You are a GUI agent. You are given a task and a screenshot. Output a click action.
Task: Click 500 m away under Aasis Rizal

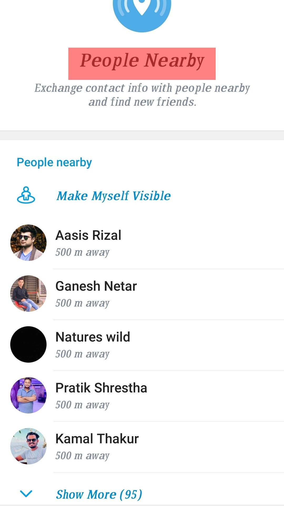point(82,252)
